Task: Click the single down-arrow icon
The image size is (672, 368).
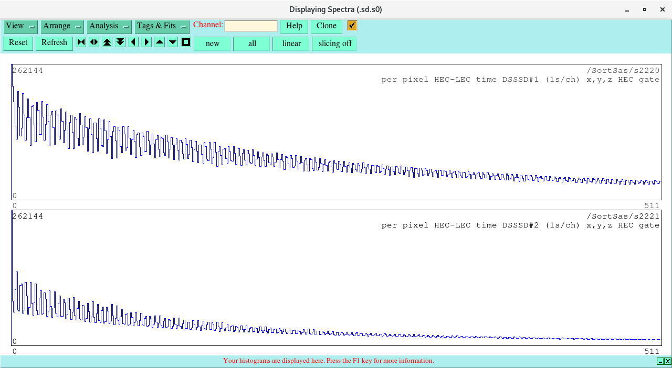Action: coord(173,42)
